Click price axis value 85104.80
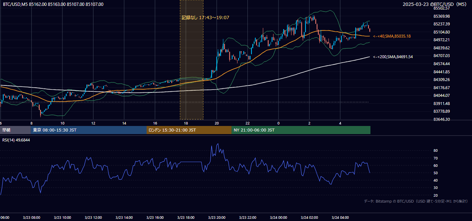This screenshot has width=472, height=221. (441, 32)
